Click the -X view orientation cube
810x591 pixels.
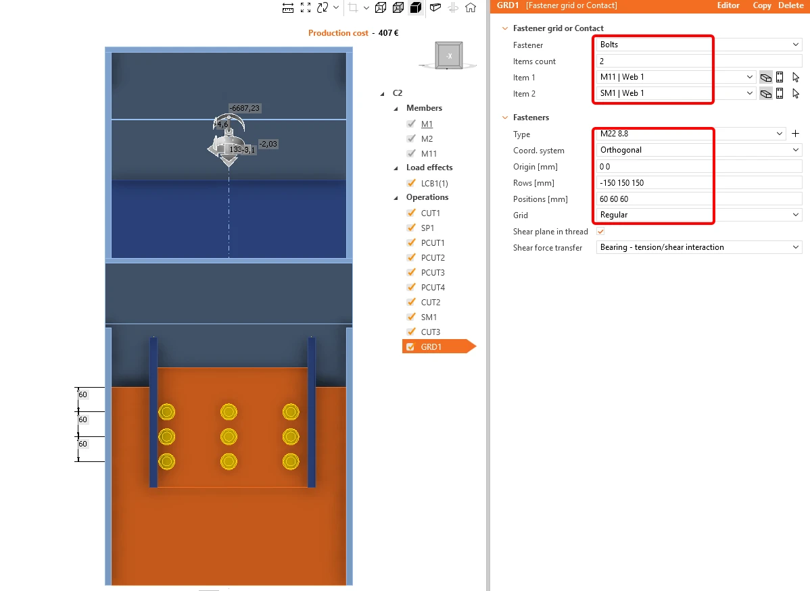pyautogui.click(x=449, y=56)
